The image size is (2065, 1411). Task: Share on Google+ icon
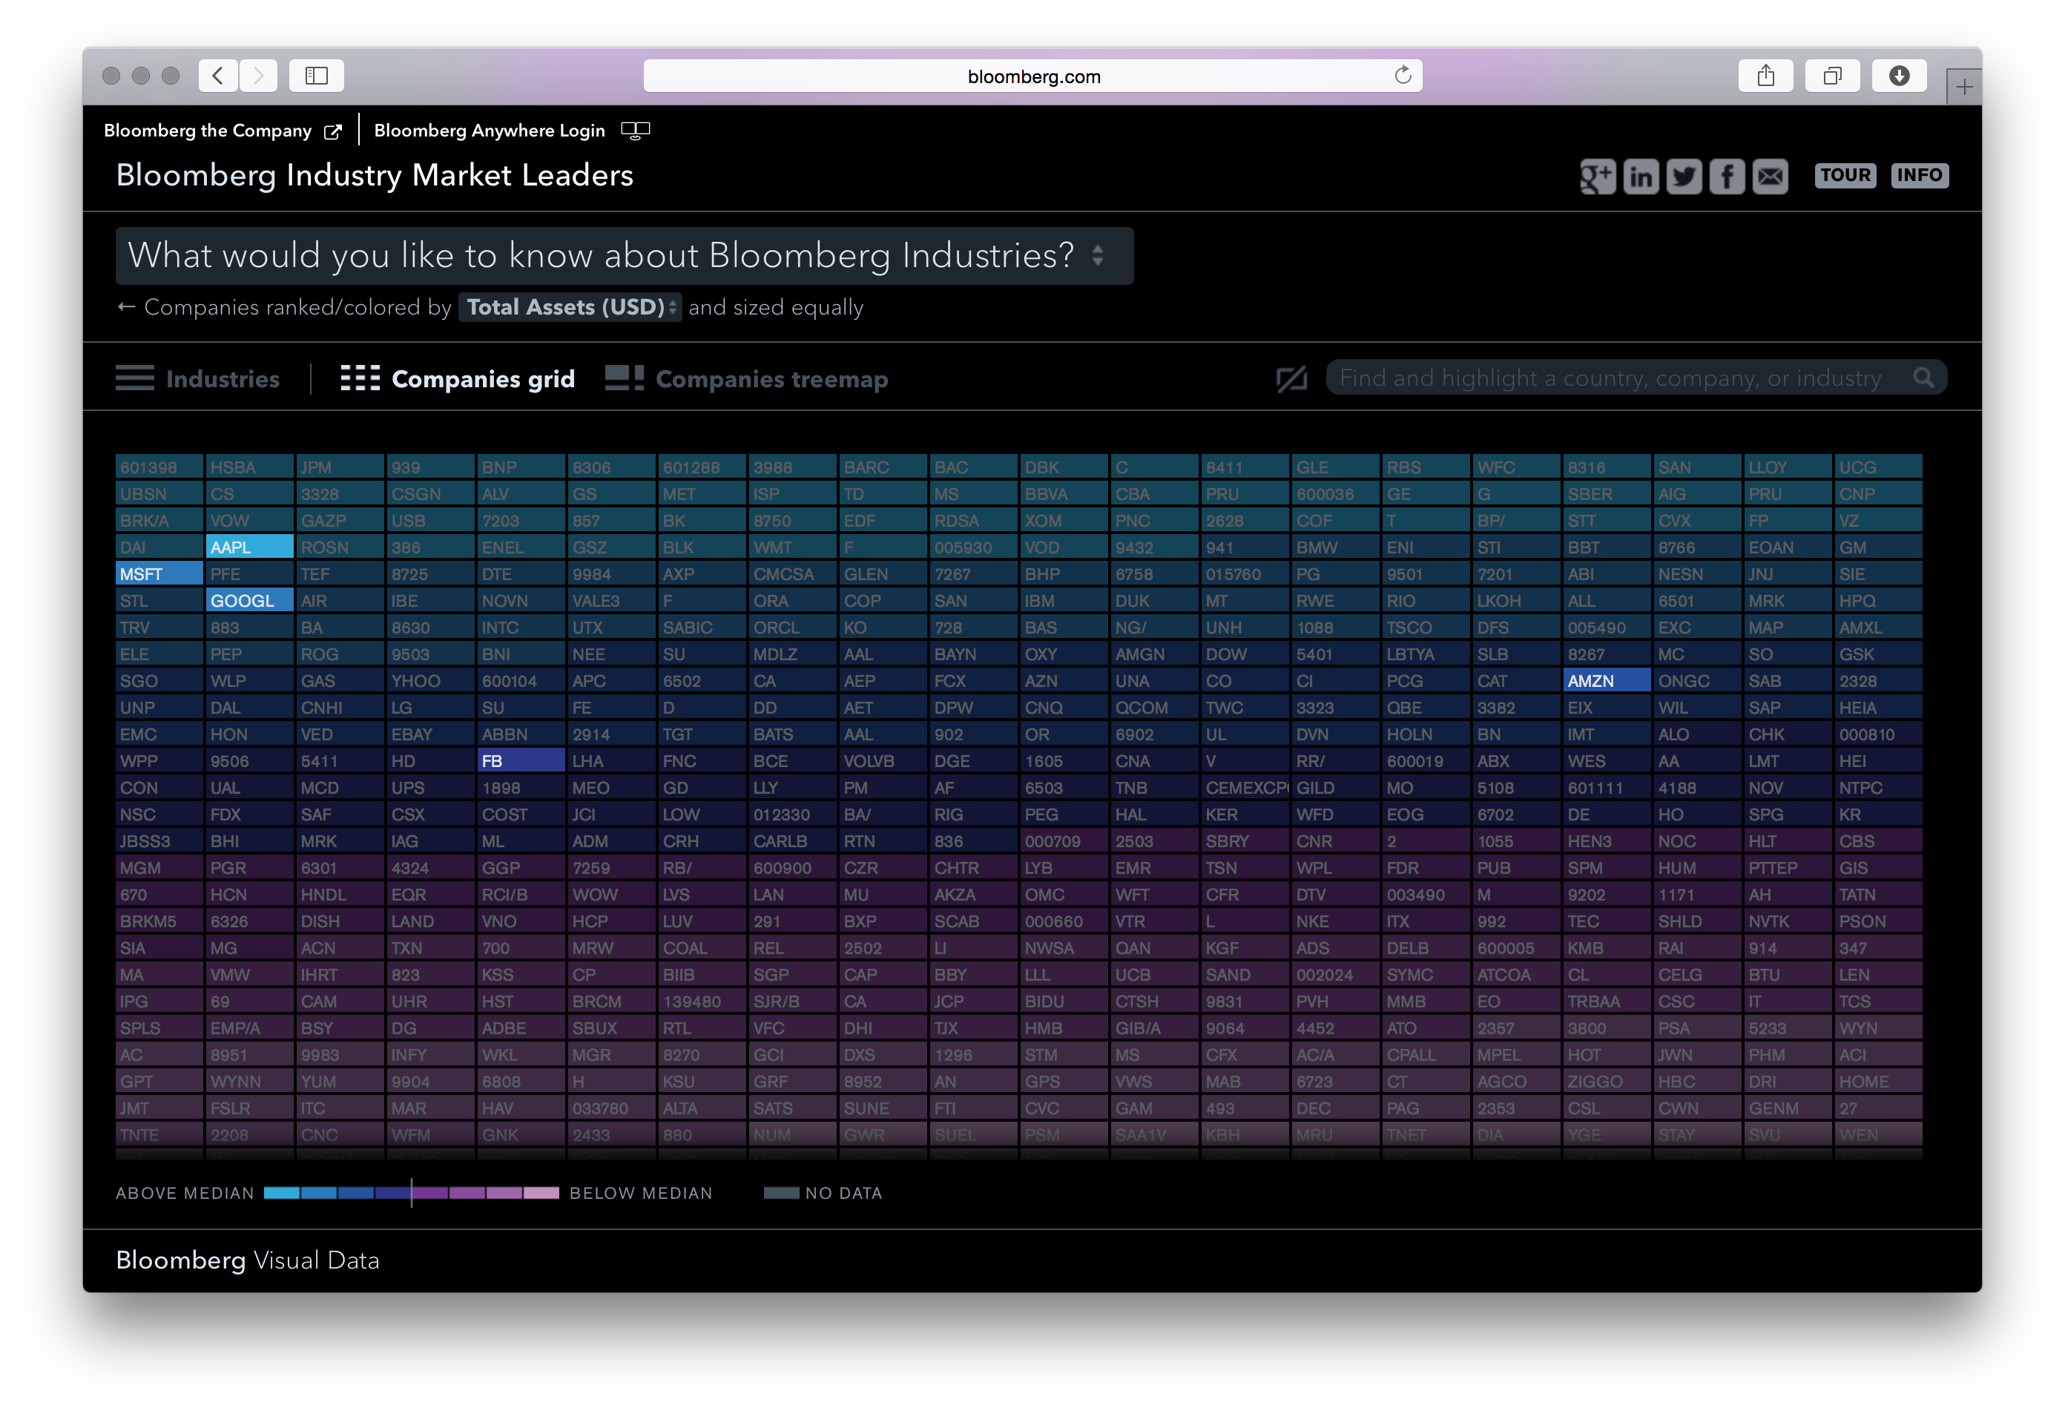[1598, 176]
